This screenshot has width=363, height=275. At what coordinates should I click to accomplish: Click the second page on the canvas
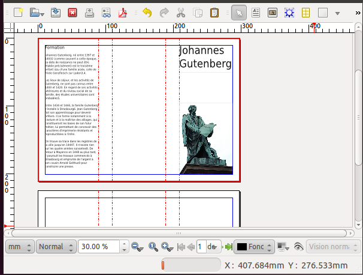click(139, 209)
